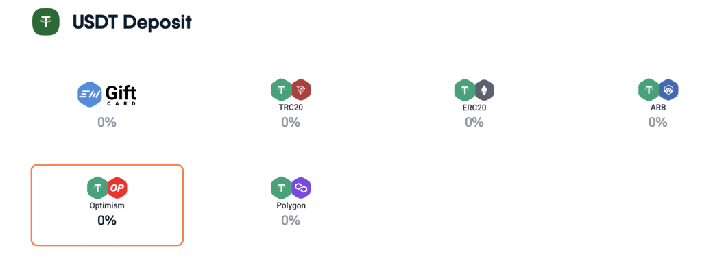Select the Polygon network label
702x263 pixels.
pyautogui.click(x=291, y=206)
